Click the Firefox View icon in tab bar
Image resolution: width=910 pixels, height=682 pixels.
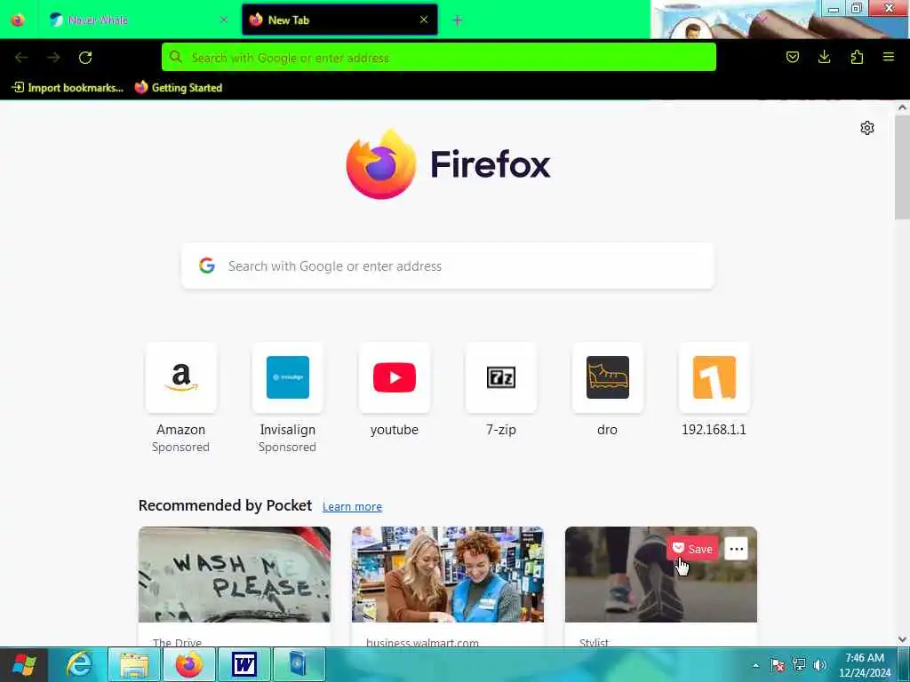click(18, 20)
